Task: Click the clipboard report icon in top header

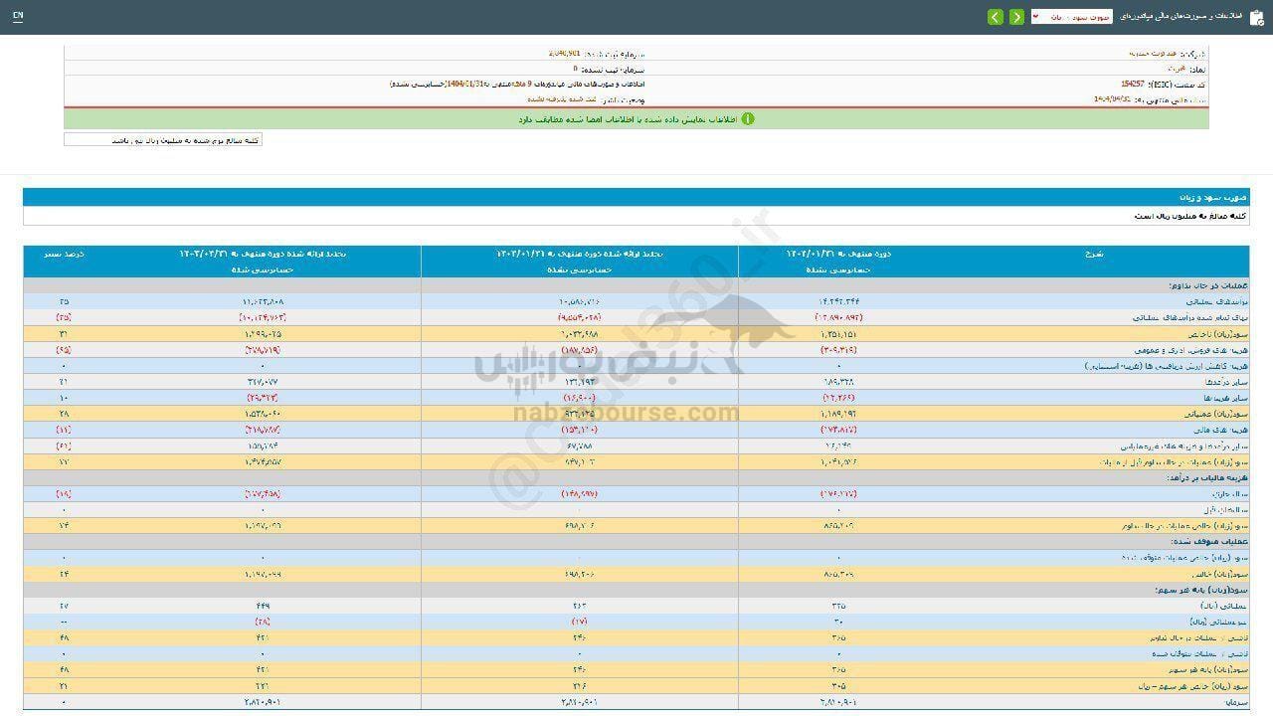Action: pos(1256,18)
